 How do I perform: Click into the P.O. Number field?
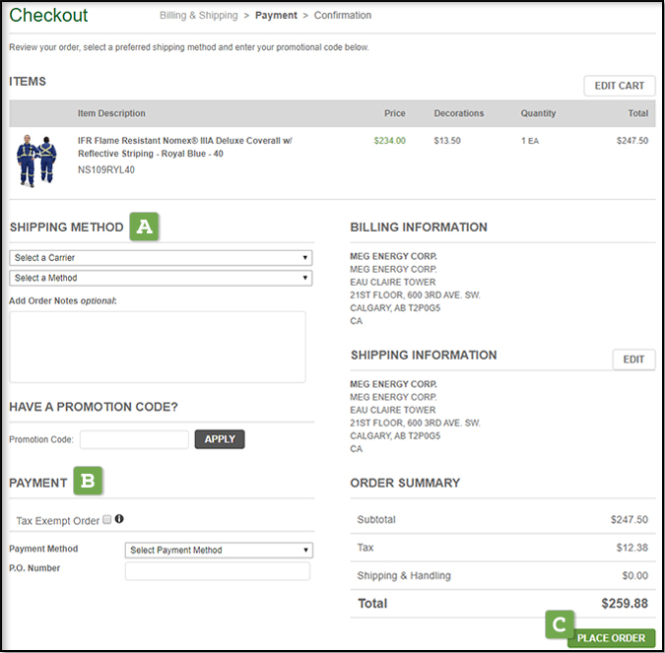218,571
